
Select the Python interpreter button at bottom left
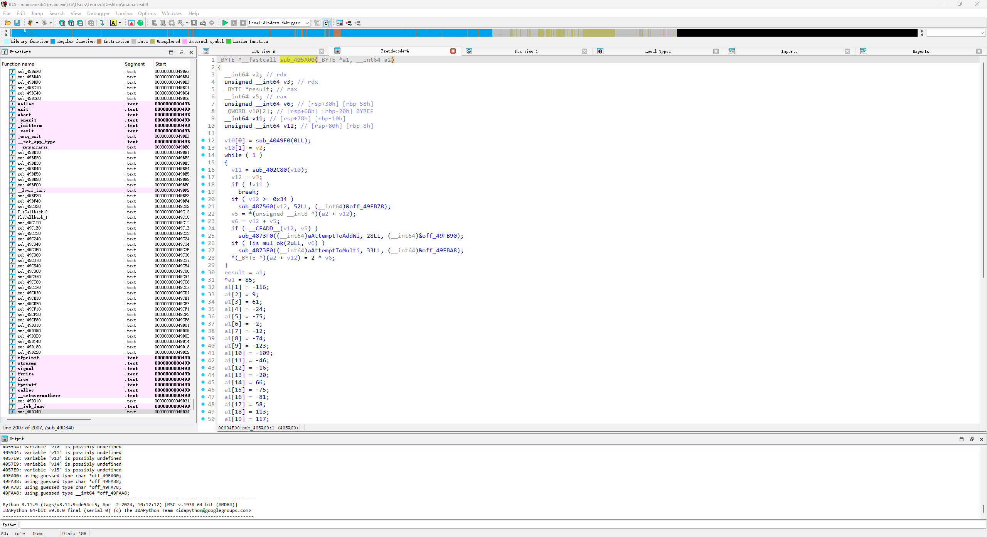[x=9, y=525]
